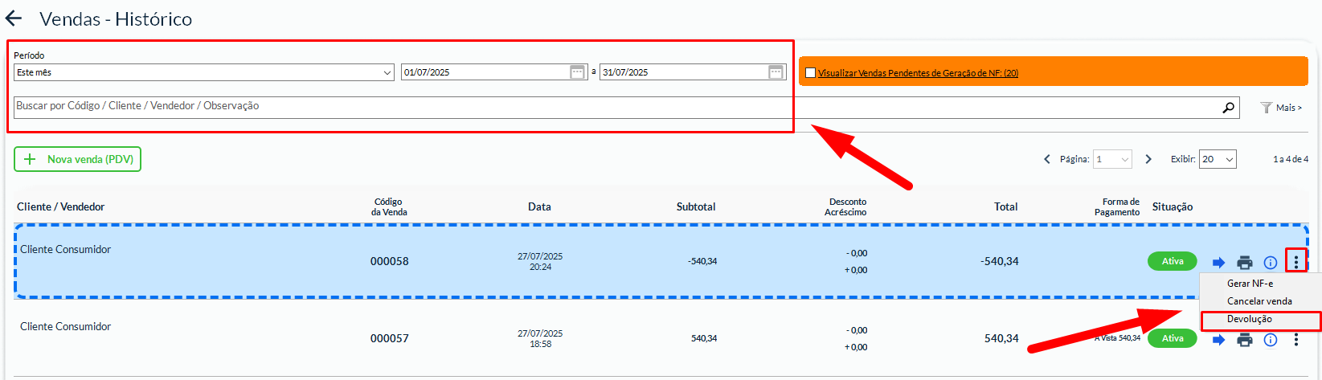This screenshot has height=380, width=1322.
Task: Open the Exibir rows-per-page dropdown
Action: click(x=1217, y=159)
